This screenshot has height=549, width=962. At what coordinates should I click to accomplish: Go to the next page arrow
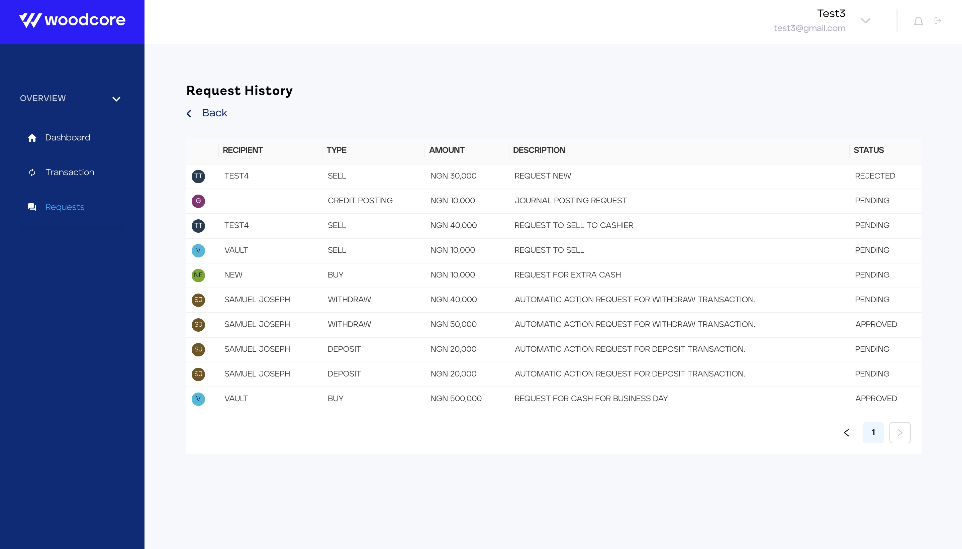click(x=900, y=433)
